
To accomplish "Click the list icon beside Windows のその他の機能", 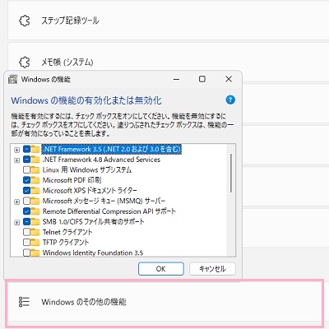I will point(24,302).
